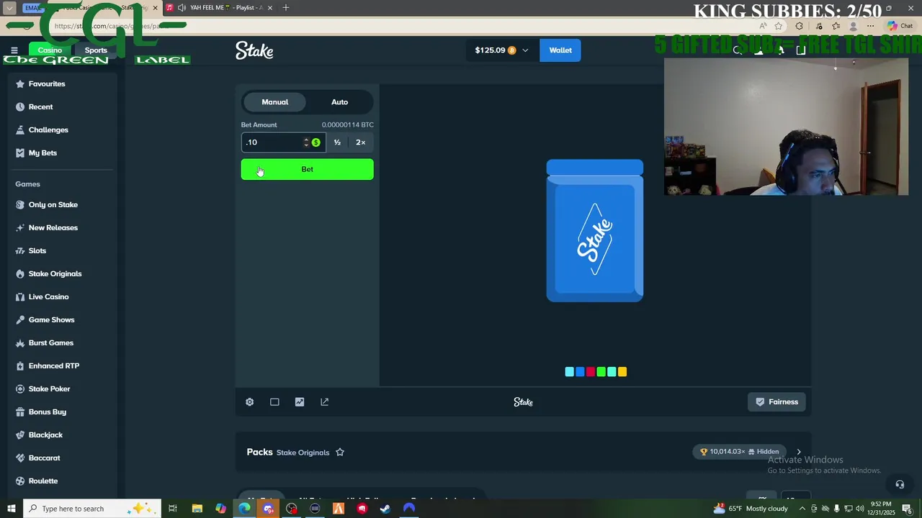Click the blue Stake card pack

pyautogui.click(x=595, y=231)
